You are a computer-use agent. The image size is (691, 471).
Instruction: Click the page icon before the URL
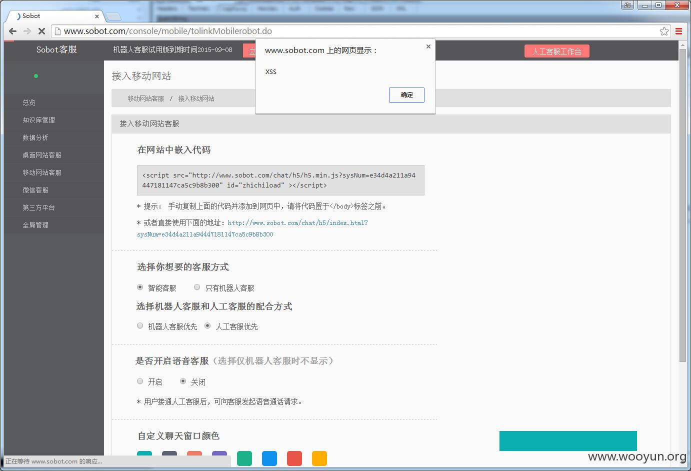57,31
